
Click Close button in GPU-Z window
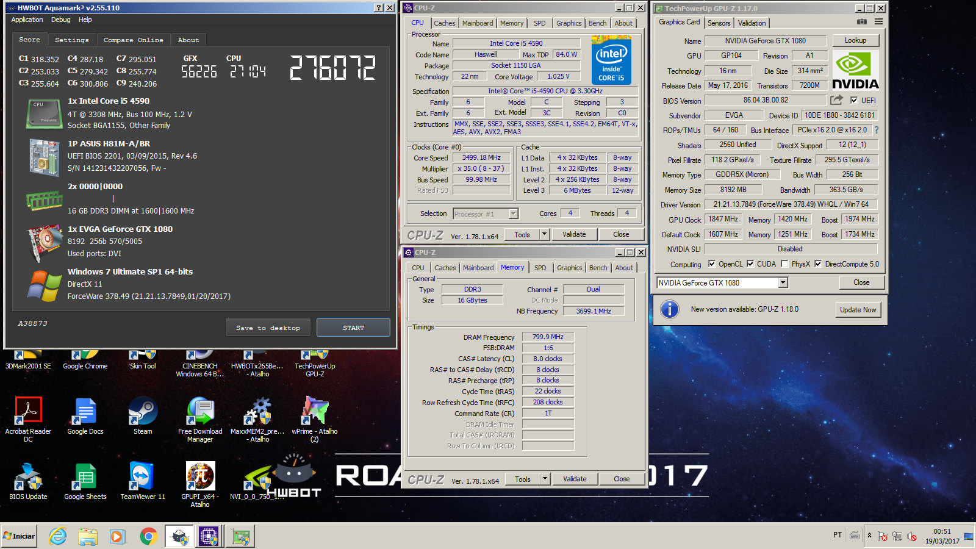click(x=861, y=282)
